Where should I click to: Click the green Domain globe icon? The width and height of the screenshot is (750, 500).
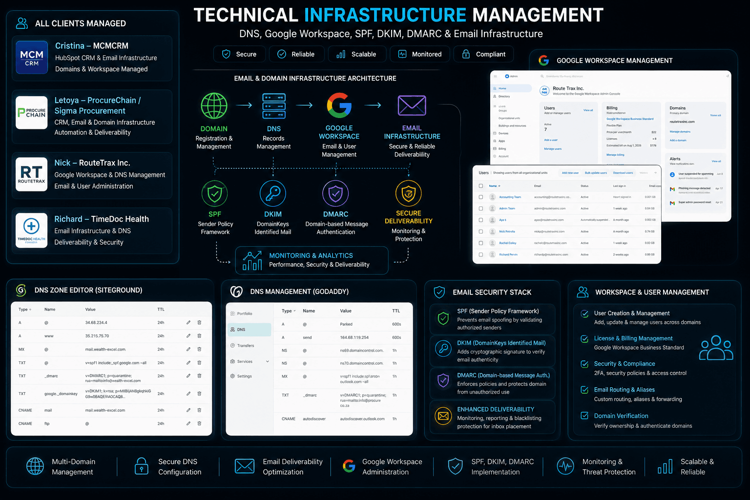click(x=214, y=106)
